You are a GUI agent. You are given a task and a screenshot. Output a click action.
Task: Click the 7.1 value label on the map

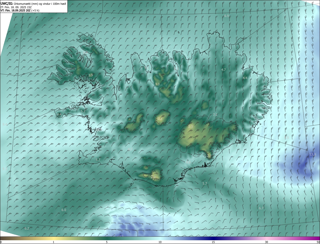(x=215, y=115)
